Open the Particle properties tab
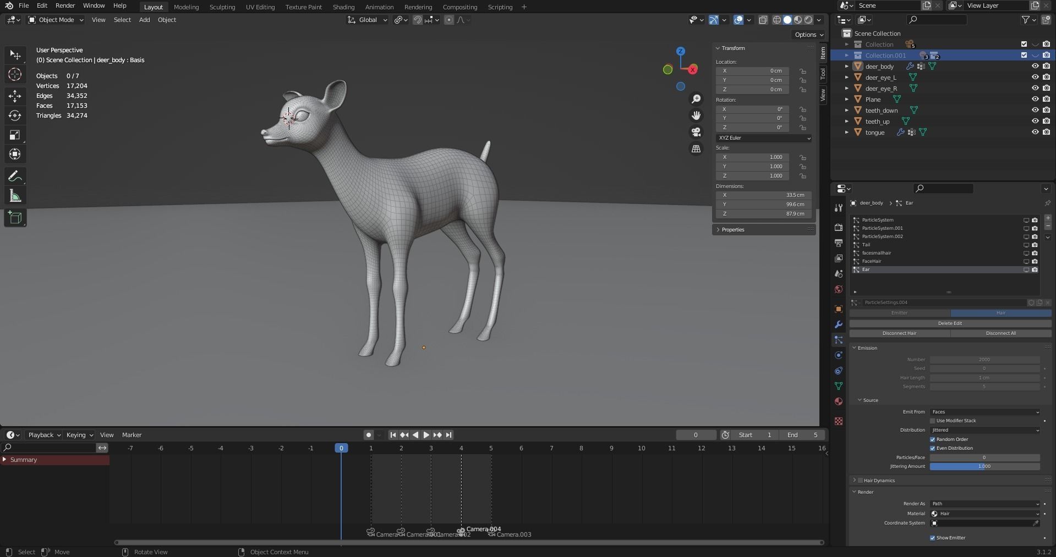 click(x=839, y=340)
